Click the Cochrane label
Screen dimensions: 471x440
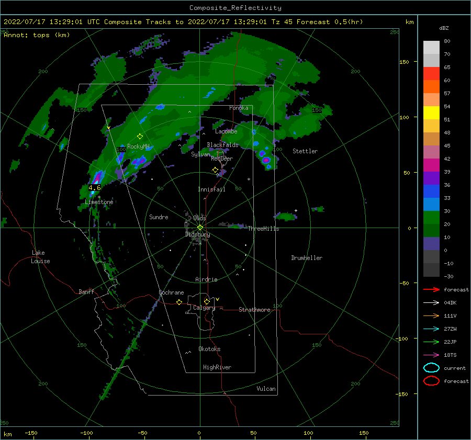pyautogui.click(x=171, y=292)
